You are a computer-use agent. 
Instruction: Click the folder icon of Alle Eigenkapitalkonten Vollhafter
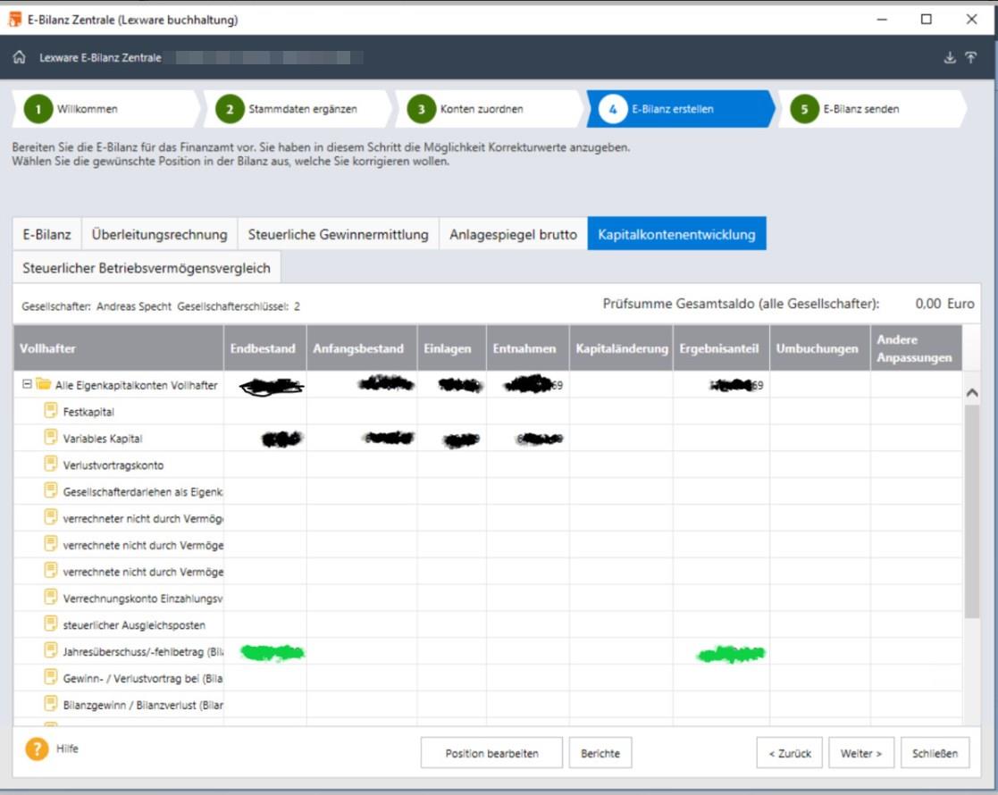click(x=43, y=384)
